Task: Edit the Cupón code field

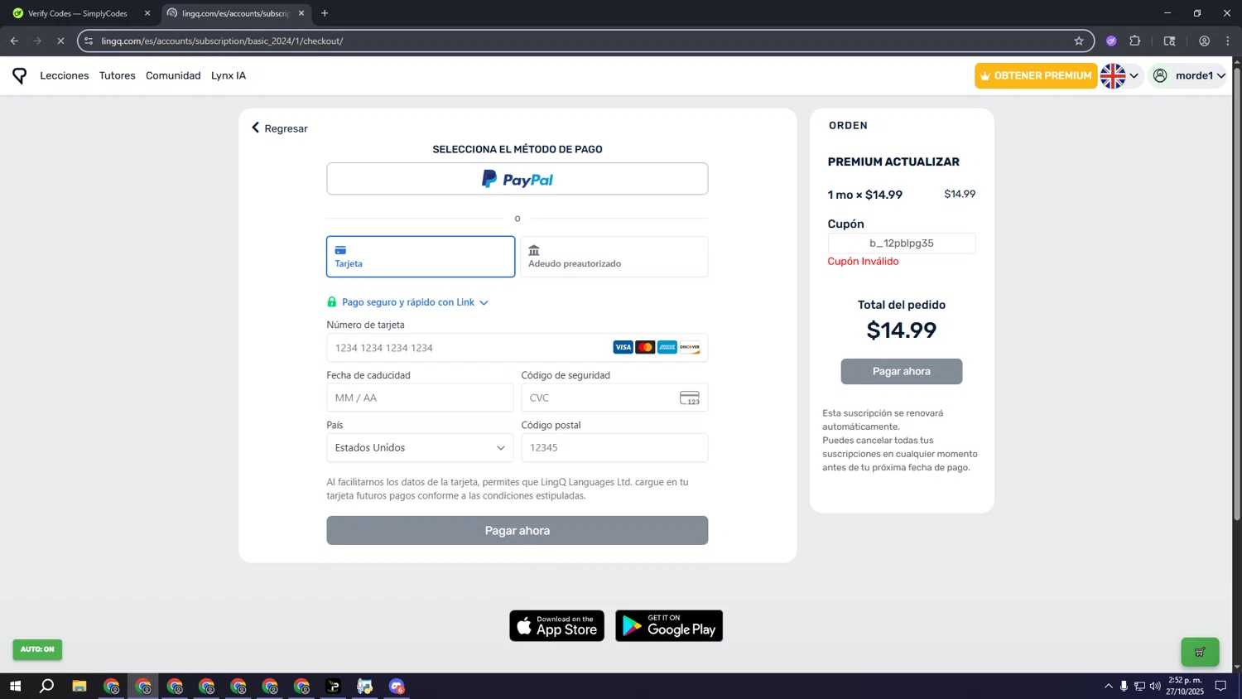Action: point(902,243)
